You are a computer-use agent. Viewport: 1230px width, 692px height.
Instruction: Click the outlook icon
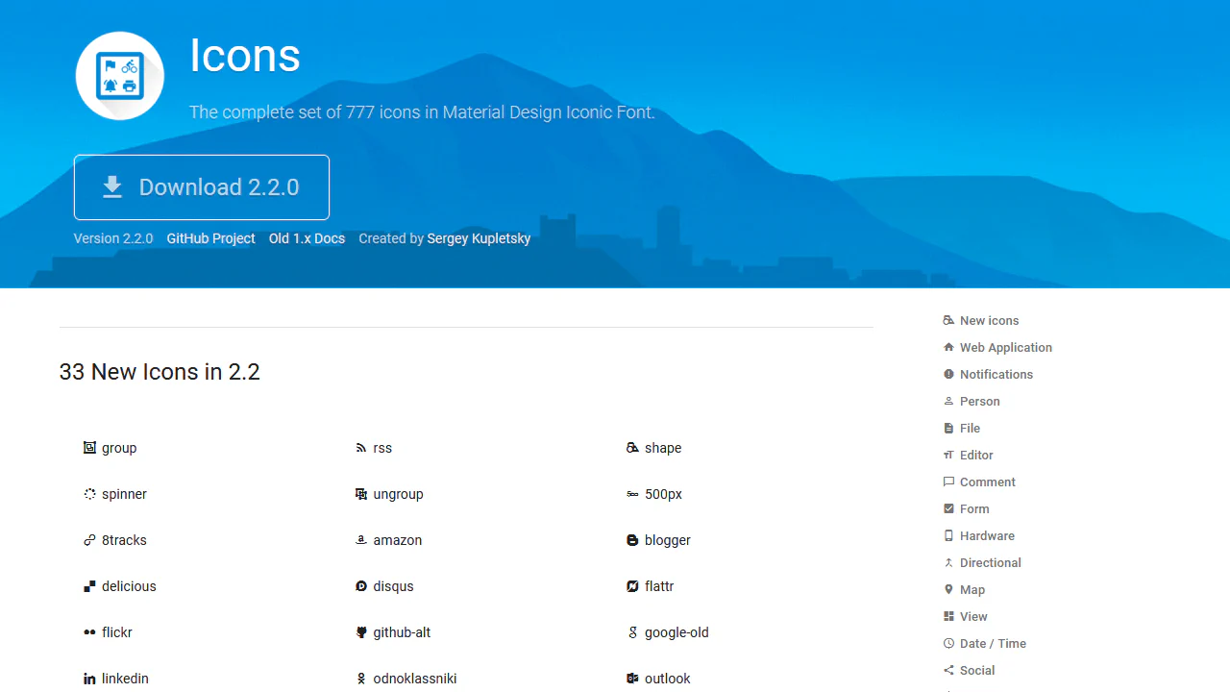[632, 679]
